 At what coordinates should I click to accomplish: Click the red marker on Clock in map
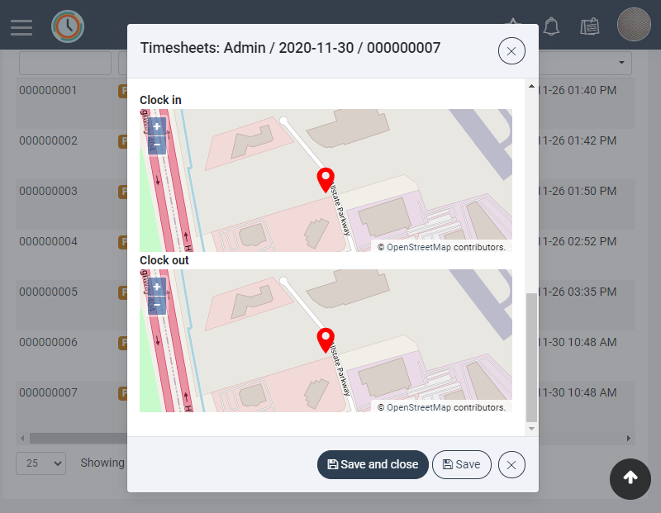coord(326,179)
